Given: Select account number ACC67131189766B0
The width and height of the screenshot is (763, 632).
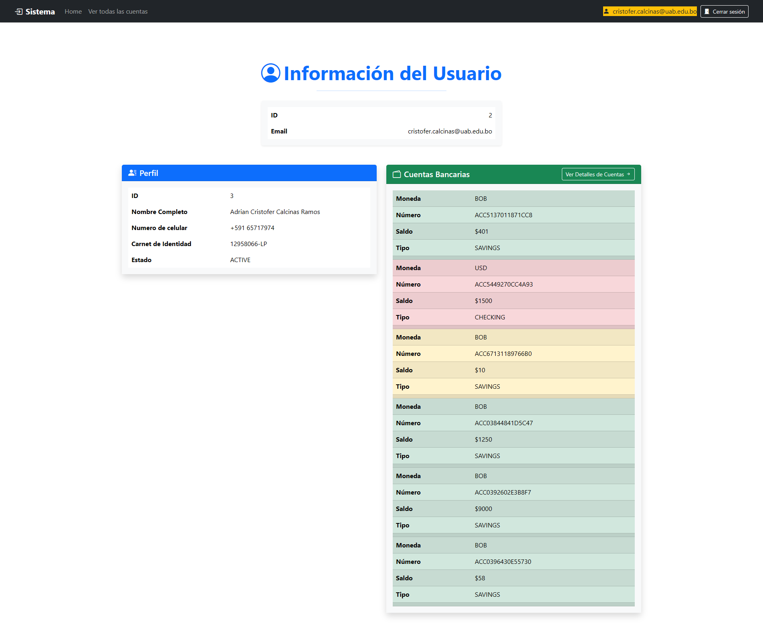Looking at the screenshot, I should point(503,353).
